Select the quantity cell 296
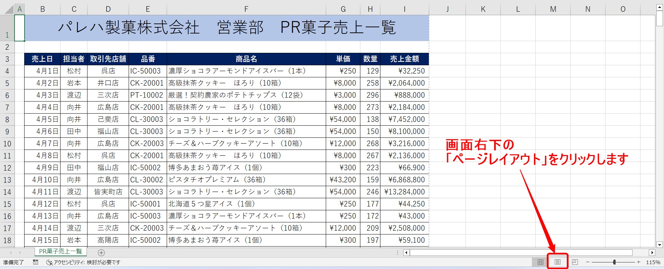 point(370,95)
